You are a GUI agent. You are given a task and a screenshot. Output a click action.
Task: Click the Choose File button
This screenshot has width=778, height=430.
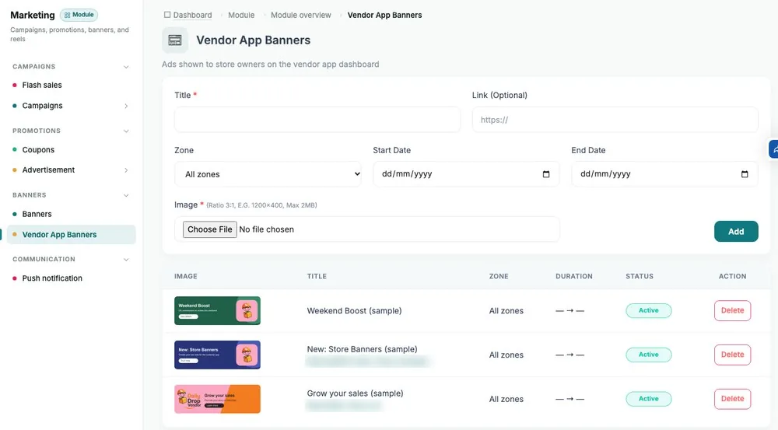pos(210,229)
